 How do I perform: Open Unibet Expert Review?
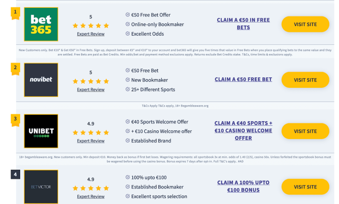pyautogui.click(x=91, y=141)
